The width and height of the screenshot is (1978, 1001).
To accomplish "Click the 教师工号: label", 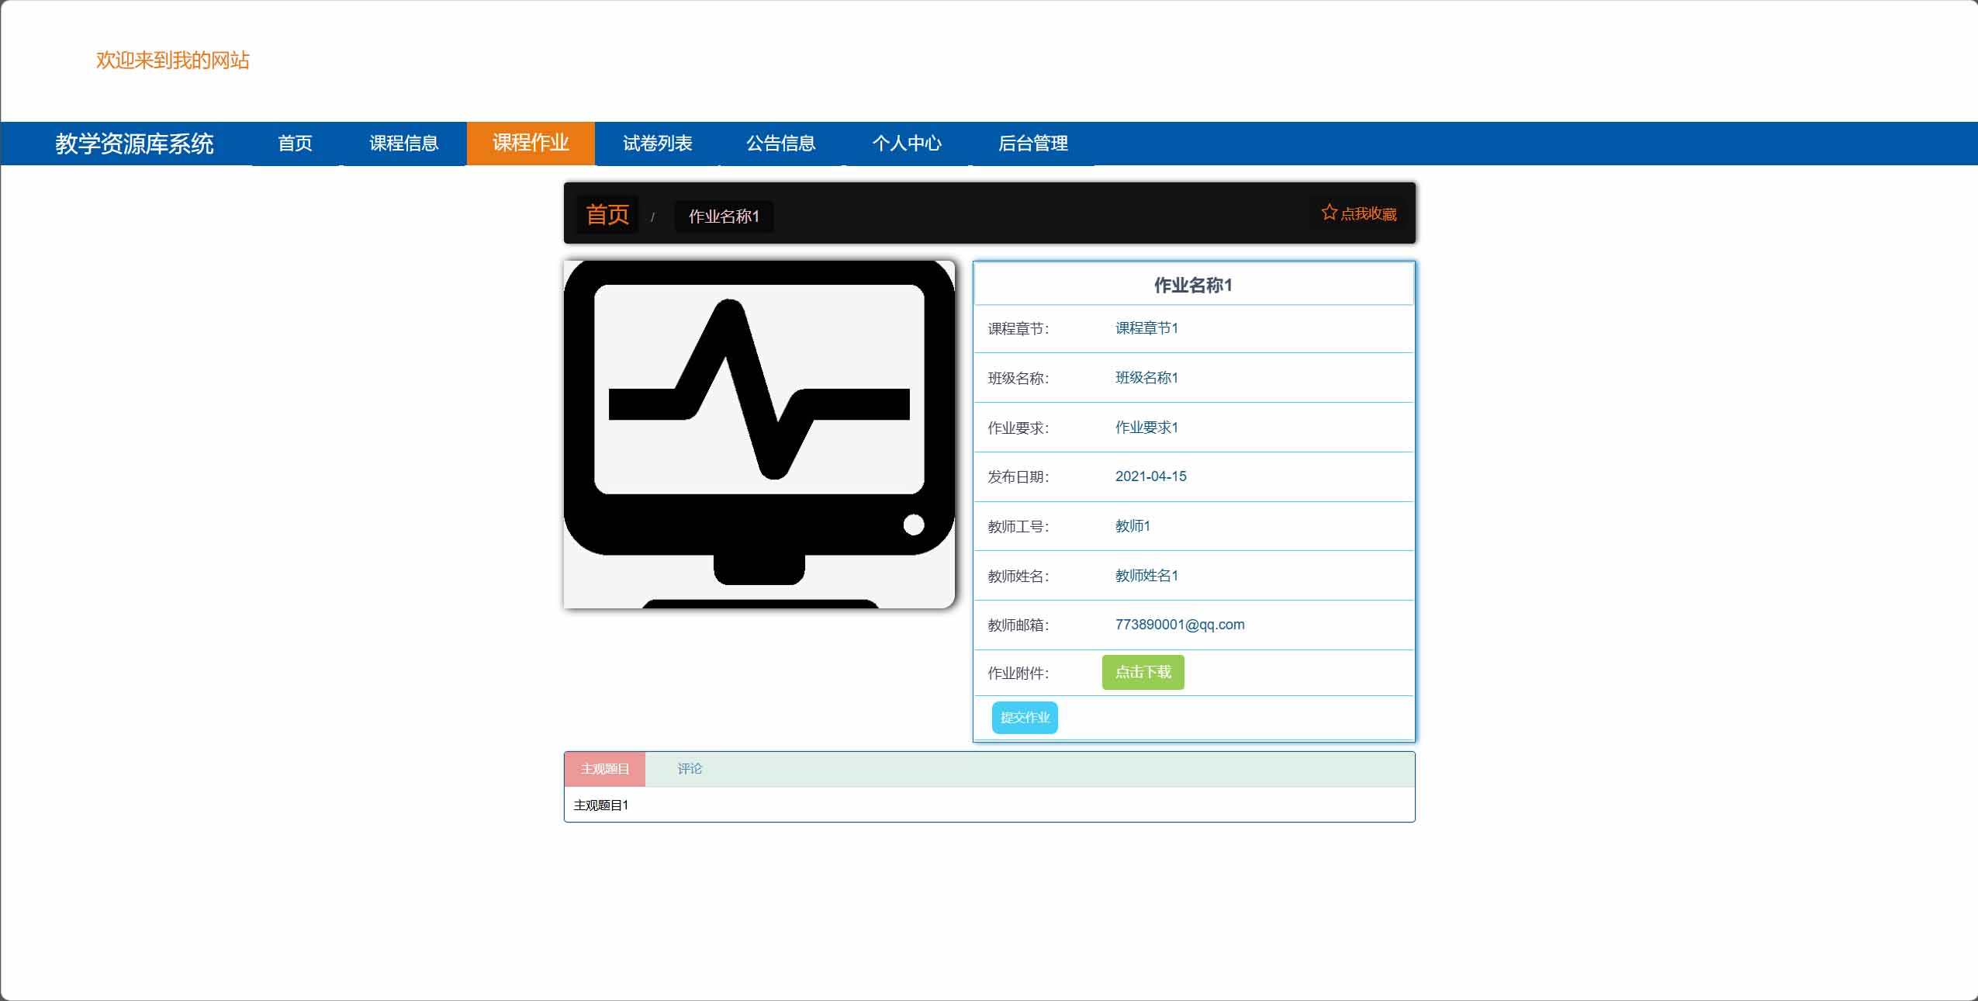I will (x=1018, y=527).
